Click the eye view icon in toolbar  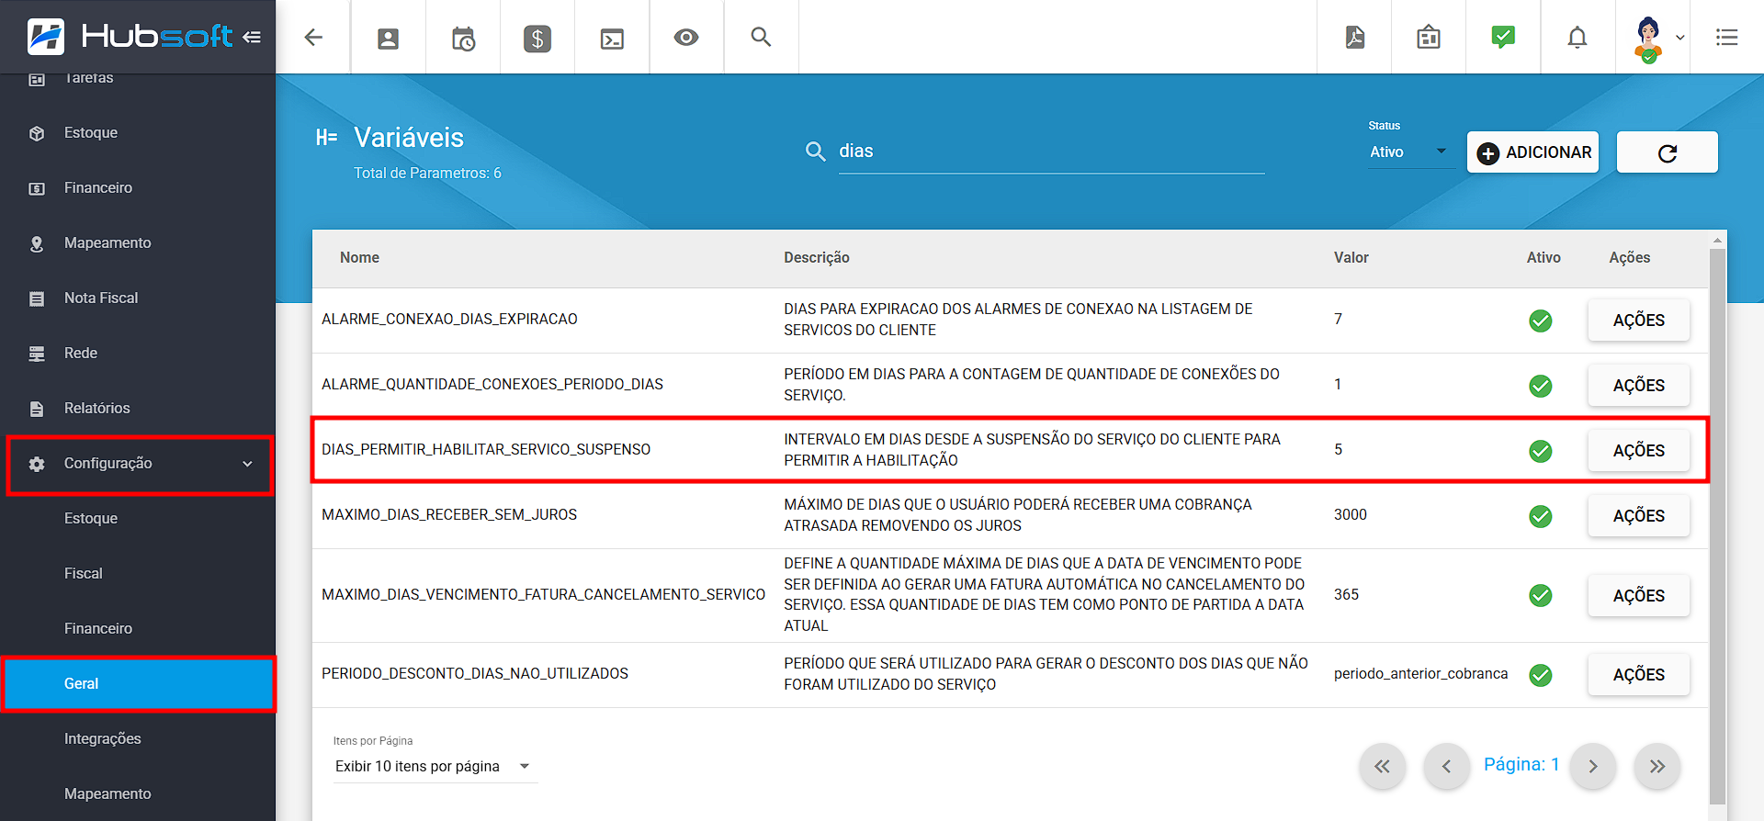(686, 38)
